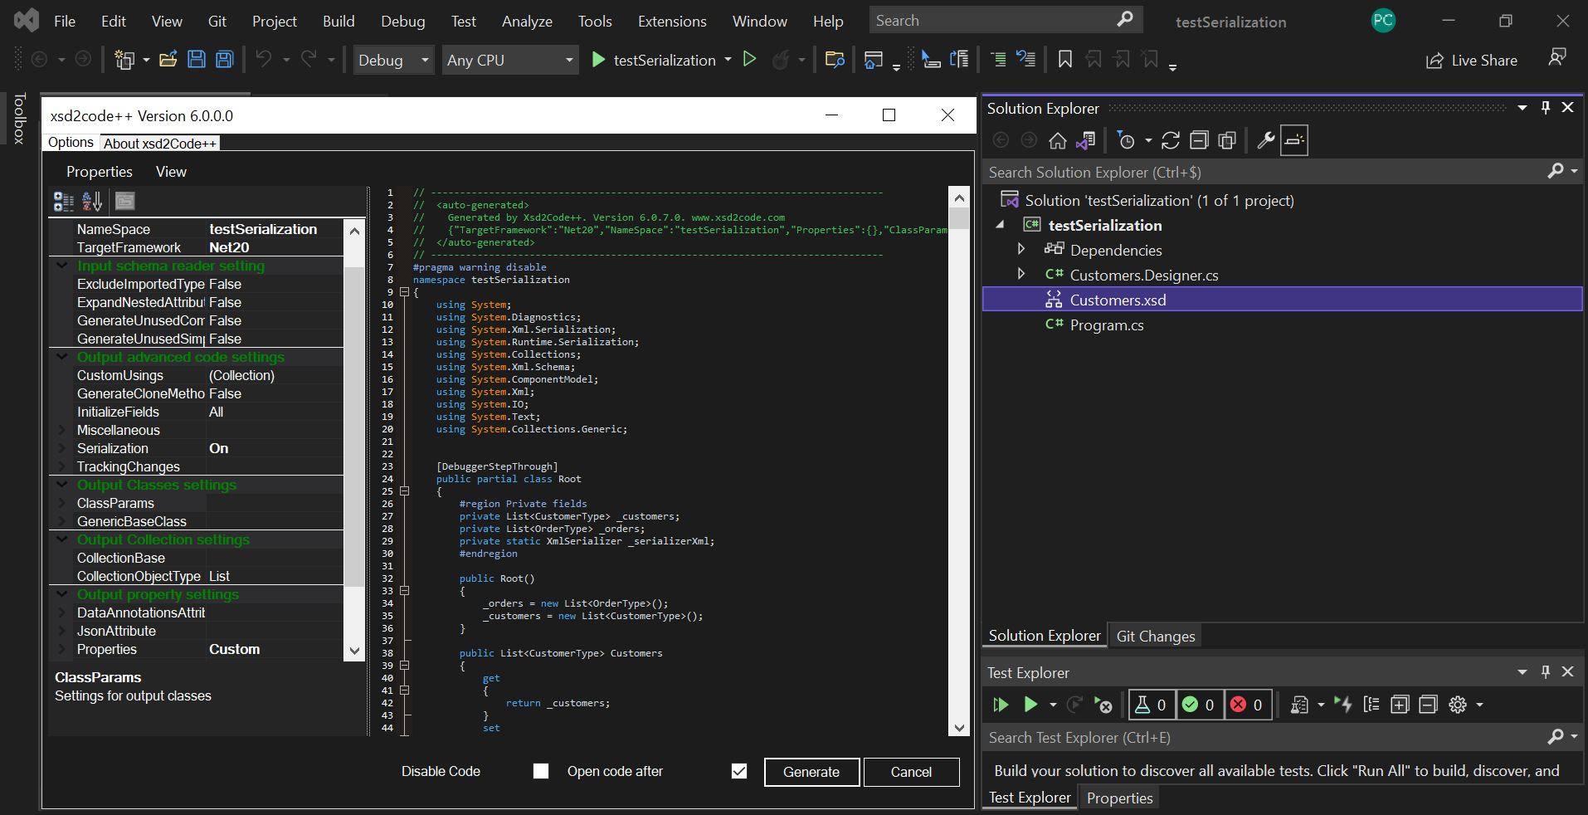
Task: Open Properties wrench icon in Solution Explorer
Action: 1265,141
